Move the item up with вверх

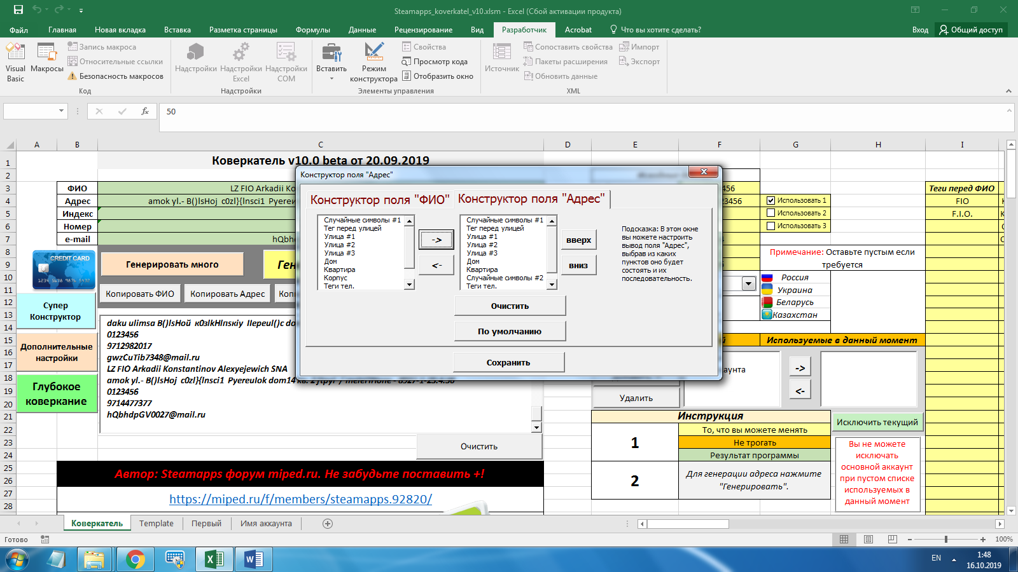578,240
